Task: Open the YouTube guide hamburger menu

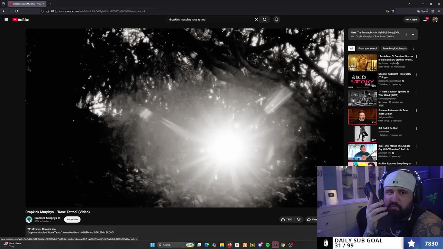Action: point(6,19)
